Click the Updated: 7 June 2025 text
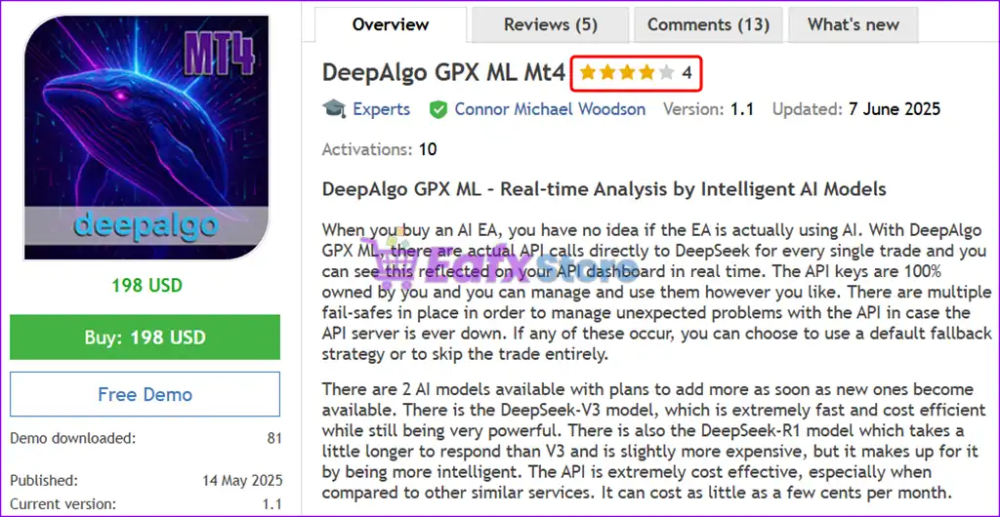Image resolution: width=1000 pixels, height=517 pixels. coord(856,109)
